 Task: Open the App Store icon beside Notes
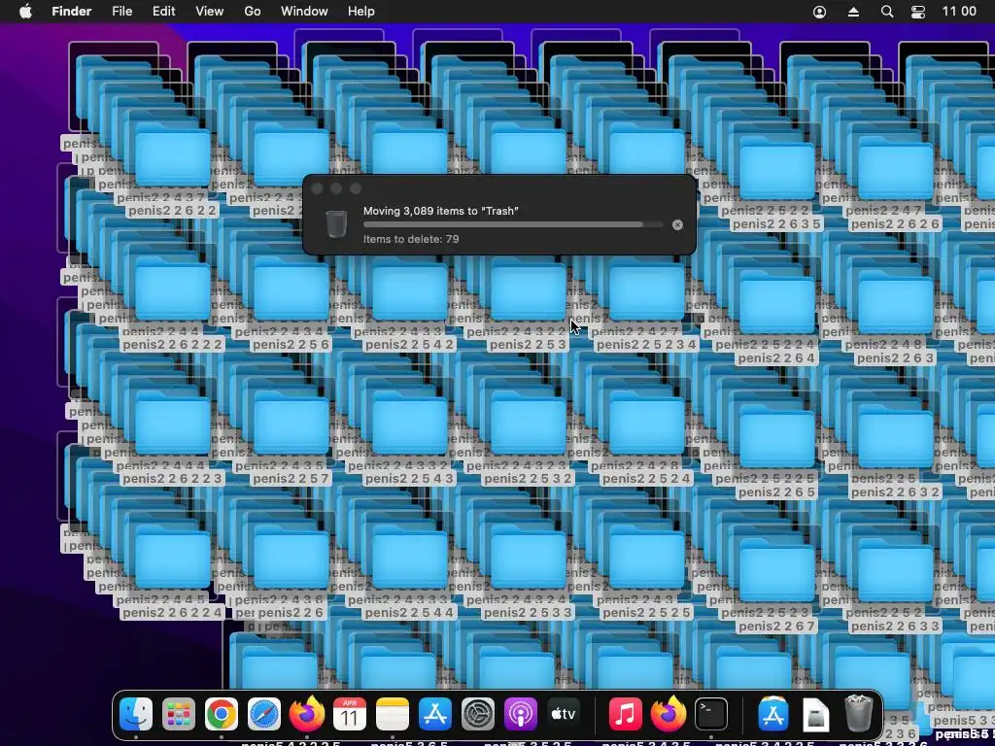point(435,714)
